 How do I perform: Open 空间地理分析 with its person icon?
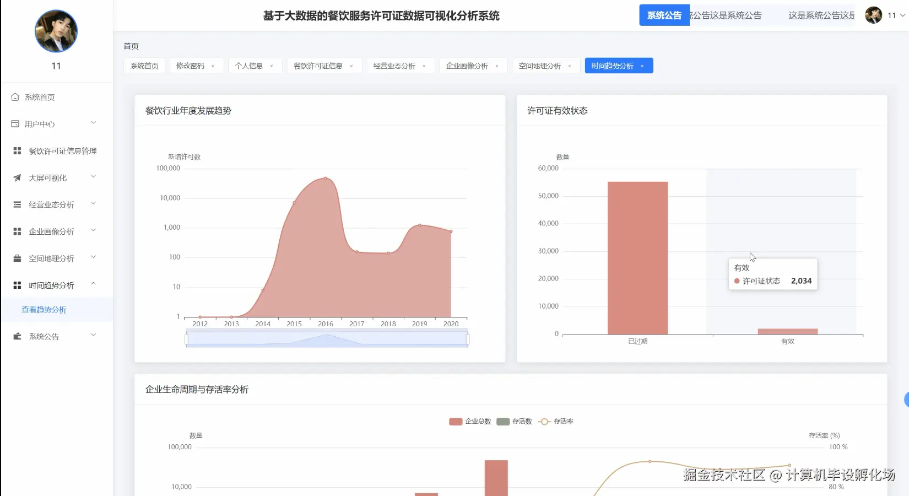(x=16, y=257)
